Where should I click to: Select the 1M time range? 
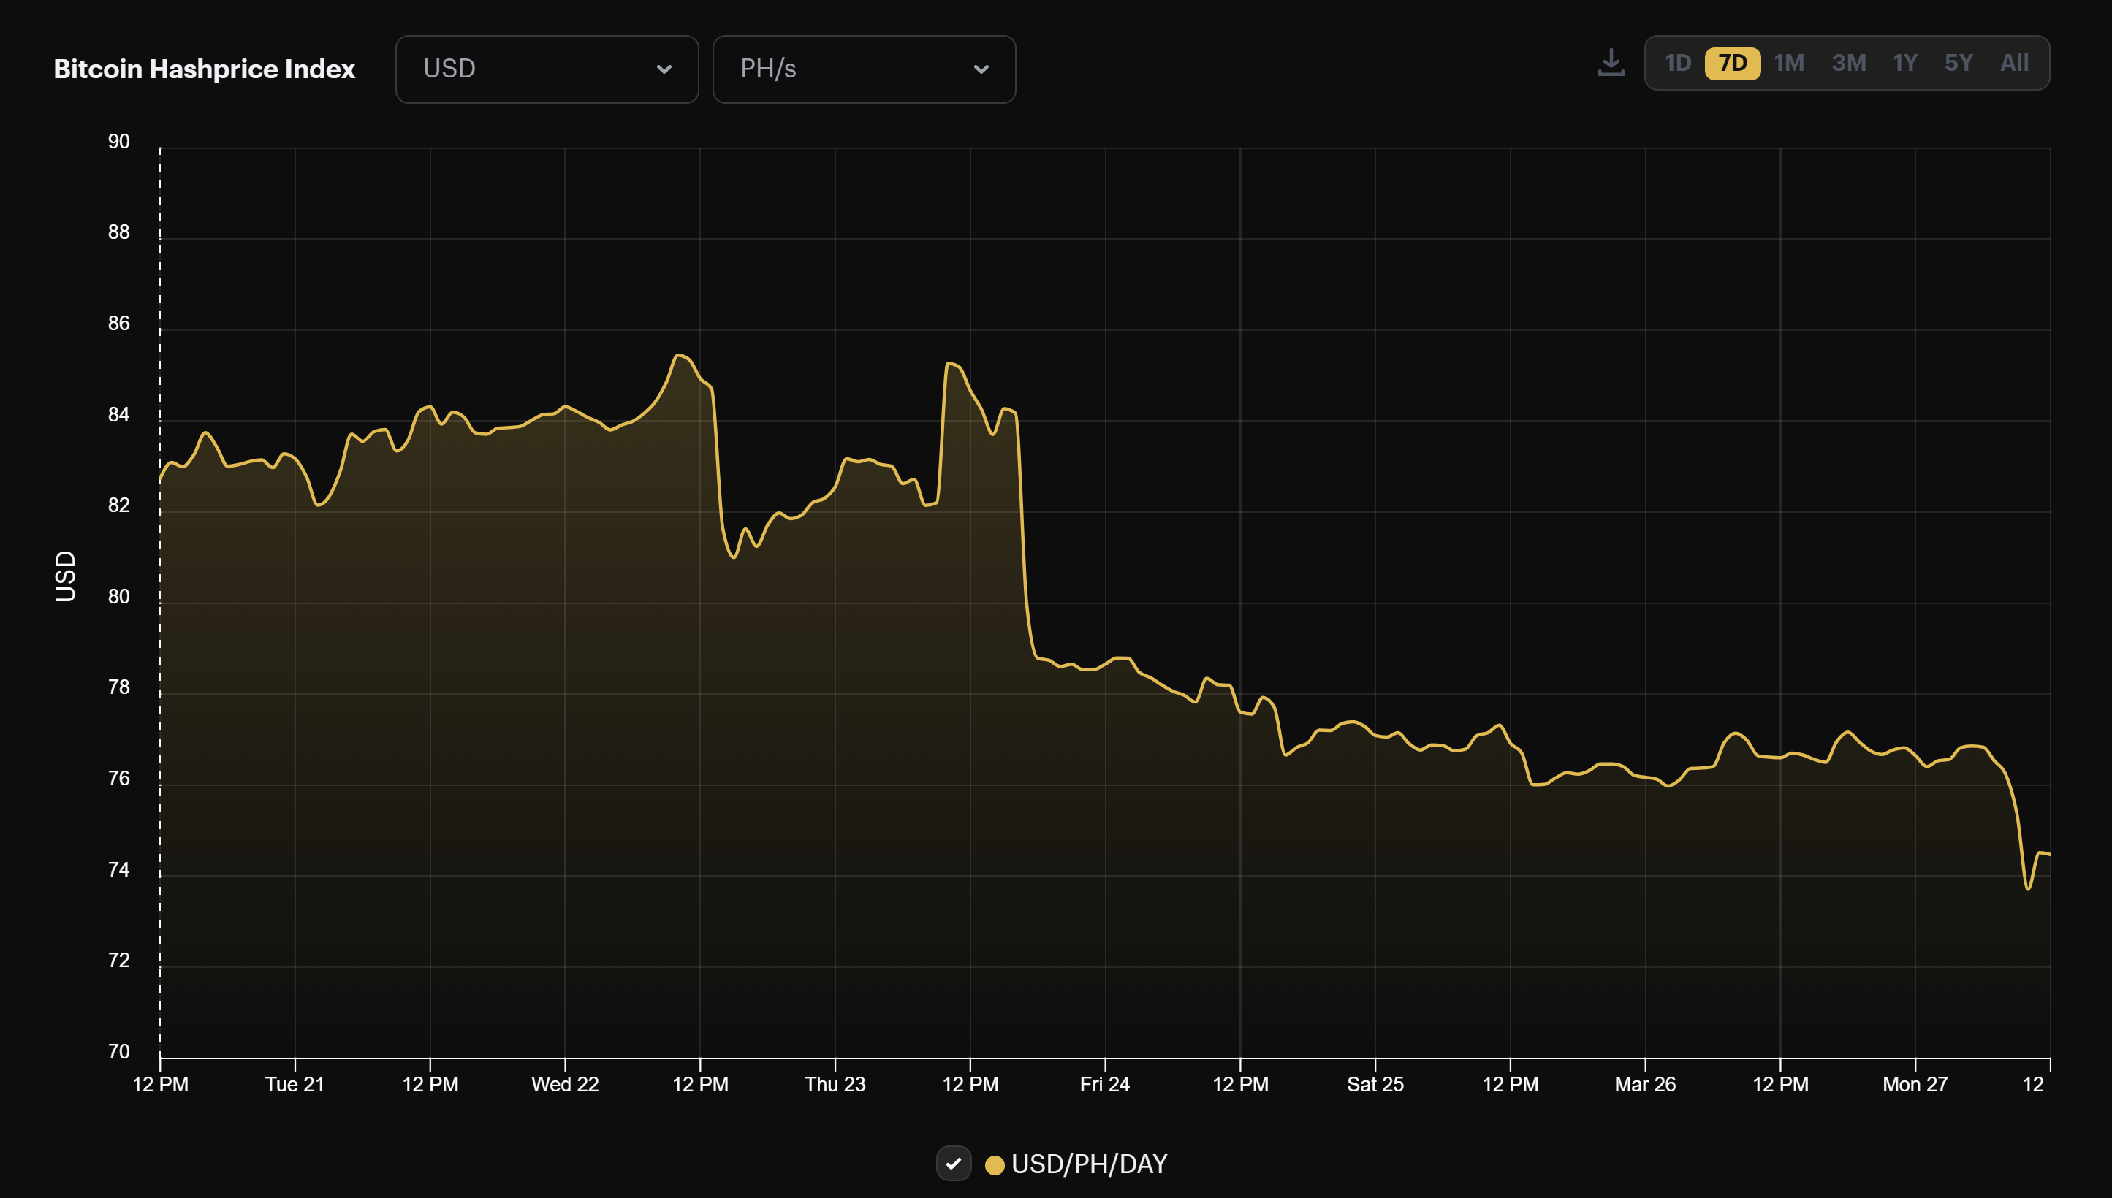tap(1788, 64)
